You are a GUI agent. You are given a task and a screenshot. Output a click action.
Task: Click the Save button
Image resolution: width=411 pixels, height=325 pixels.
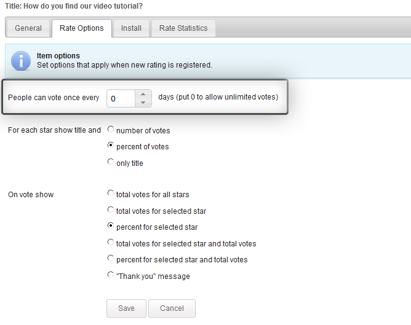coord(126,308)
